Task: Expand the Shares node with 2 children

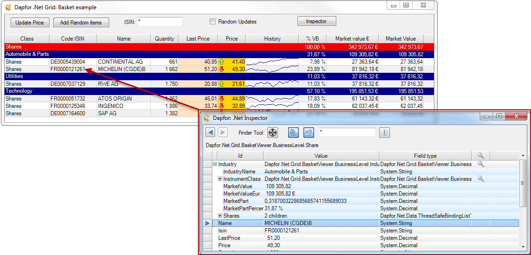Action: 220,215
